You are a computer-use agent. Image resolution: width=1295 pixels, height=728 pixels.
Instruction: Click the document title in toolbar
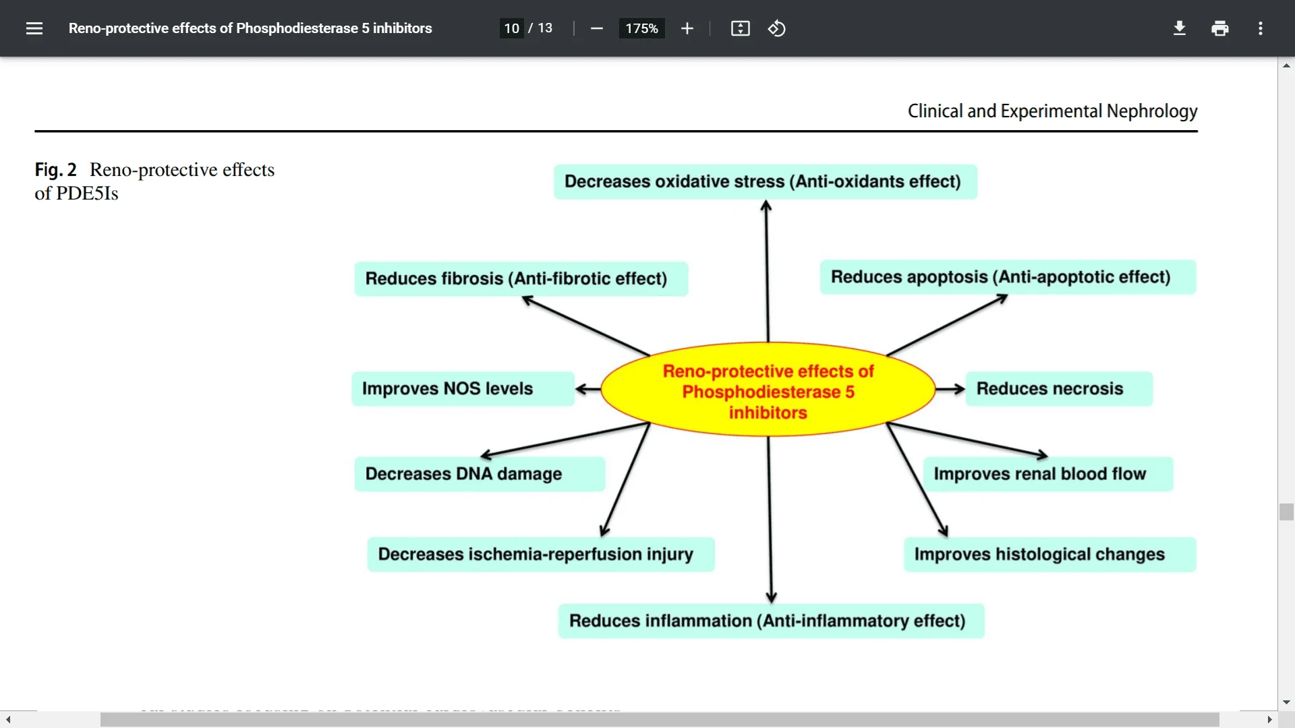point(250,28)
